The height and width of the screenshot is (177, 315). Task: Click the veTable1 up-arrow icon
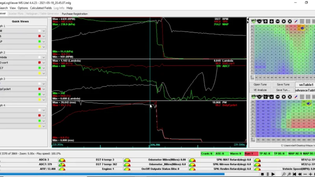pos(265,21)
